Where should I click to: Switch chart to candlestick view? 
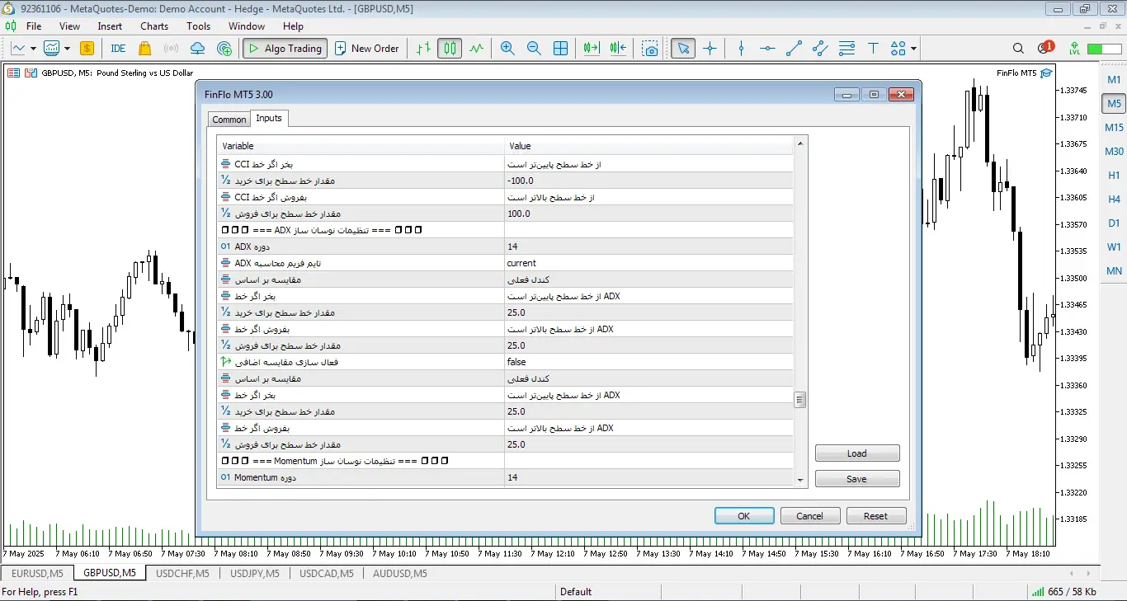point(450,49)
